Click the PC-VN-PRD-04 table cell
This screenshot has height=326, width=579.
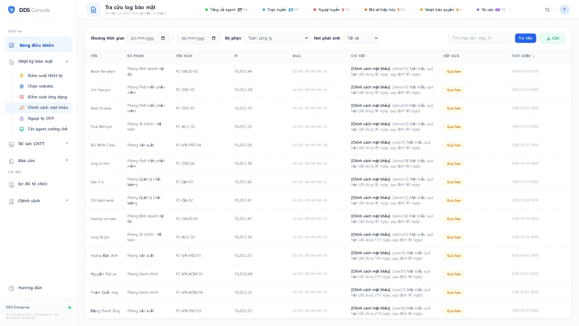[189, 145]
